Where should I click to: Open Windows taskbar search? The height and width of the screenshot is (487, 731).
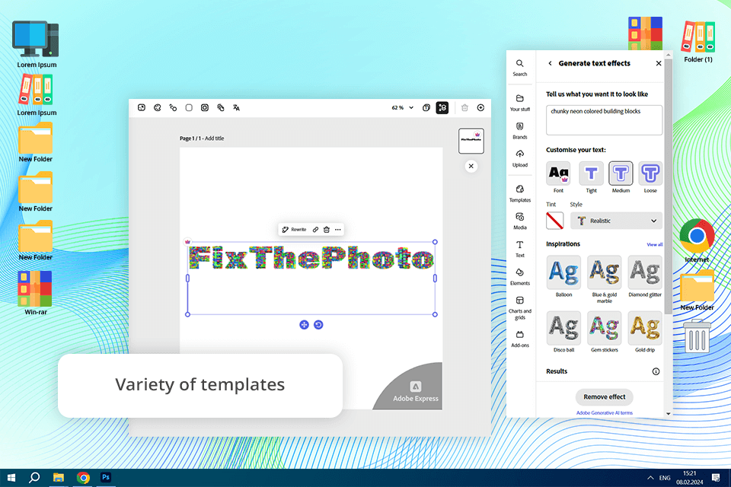[x=34, y=478]
